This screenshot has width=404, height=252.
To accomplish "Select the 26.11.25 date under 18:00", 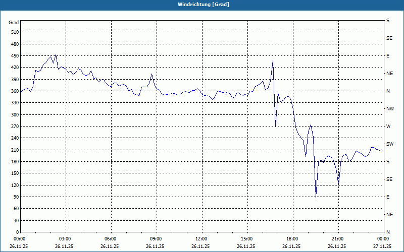I will [x=291, y=246].
